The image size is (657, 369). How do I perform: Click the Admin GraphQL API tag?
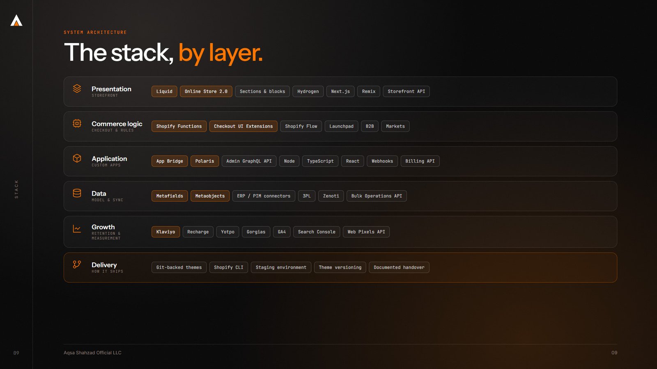click(x=249, y=161)
